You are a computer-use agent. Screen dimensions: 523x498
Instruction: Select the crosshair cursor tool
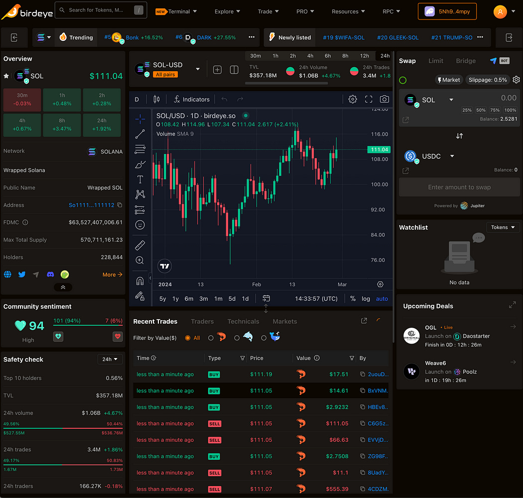[140, 119]
